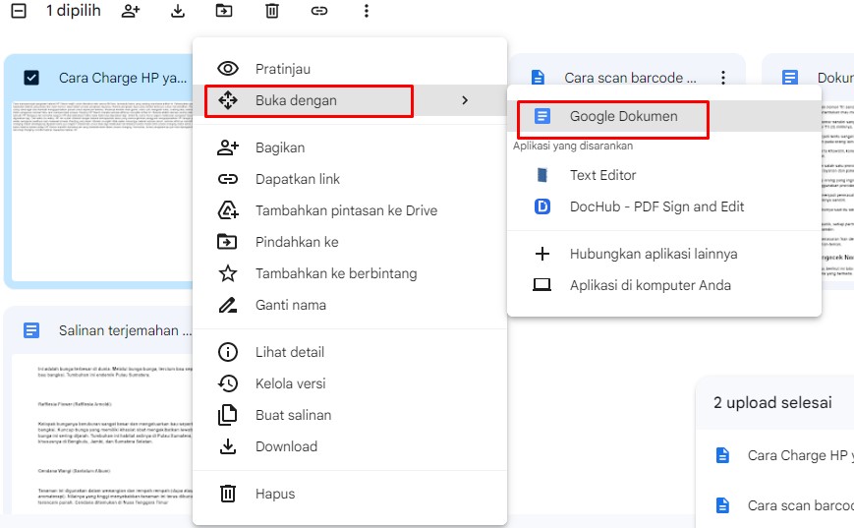Click the pencil icon beside Ganti nama

[228, 305]
